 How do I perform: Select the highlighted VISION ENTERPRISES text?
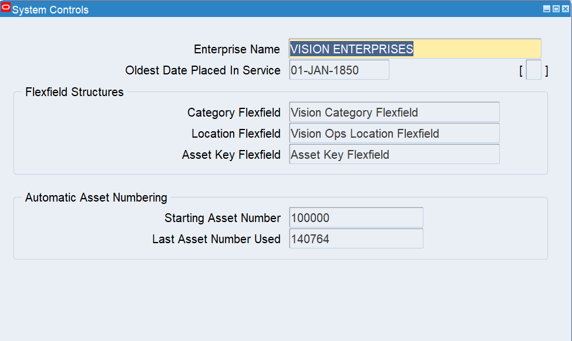[351, 49]
